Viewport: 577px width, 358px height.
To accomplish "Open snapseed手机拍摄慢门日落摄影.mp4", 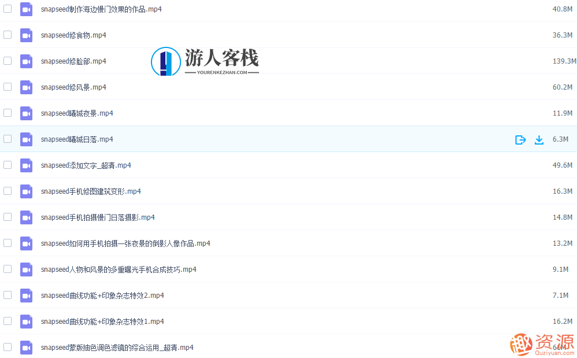I will (x=98, y=217).
